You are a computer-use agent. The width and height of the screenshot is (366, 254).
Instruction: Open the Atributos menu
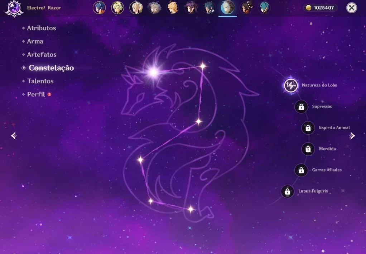click(41, 28)
